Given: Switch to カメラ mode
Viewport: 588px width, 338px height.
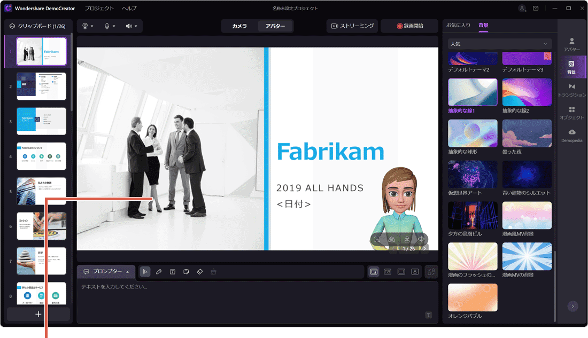Looking at the screenshot, I should [x=238, y=26].
